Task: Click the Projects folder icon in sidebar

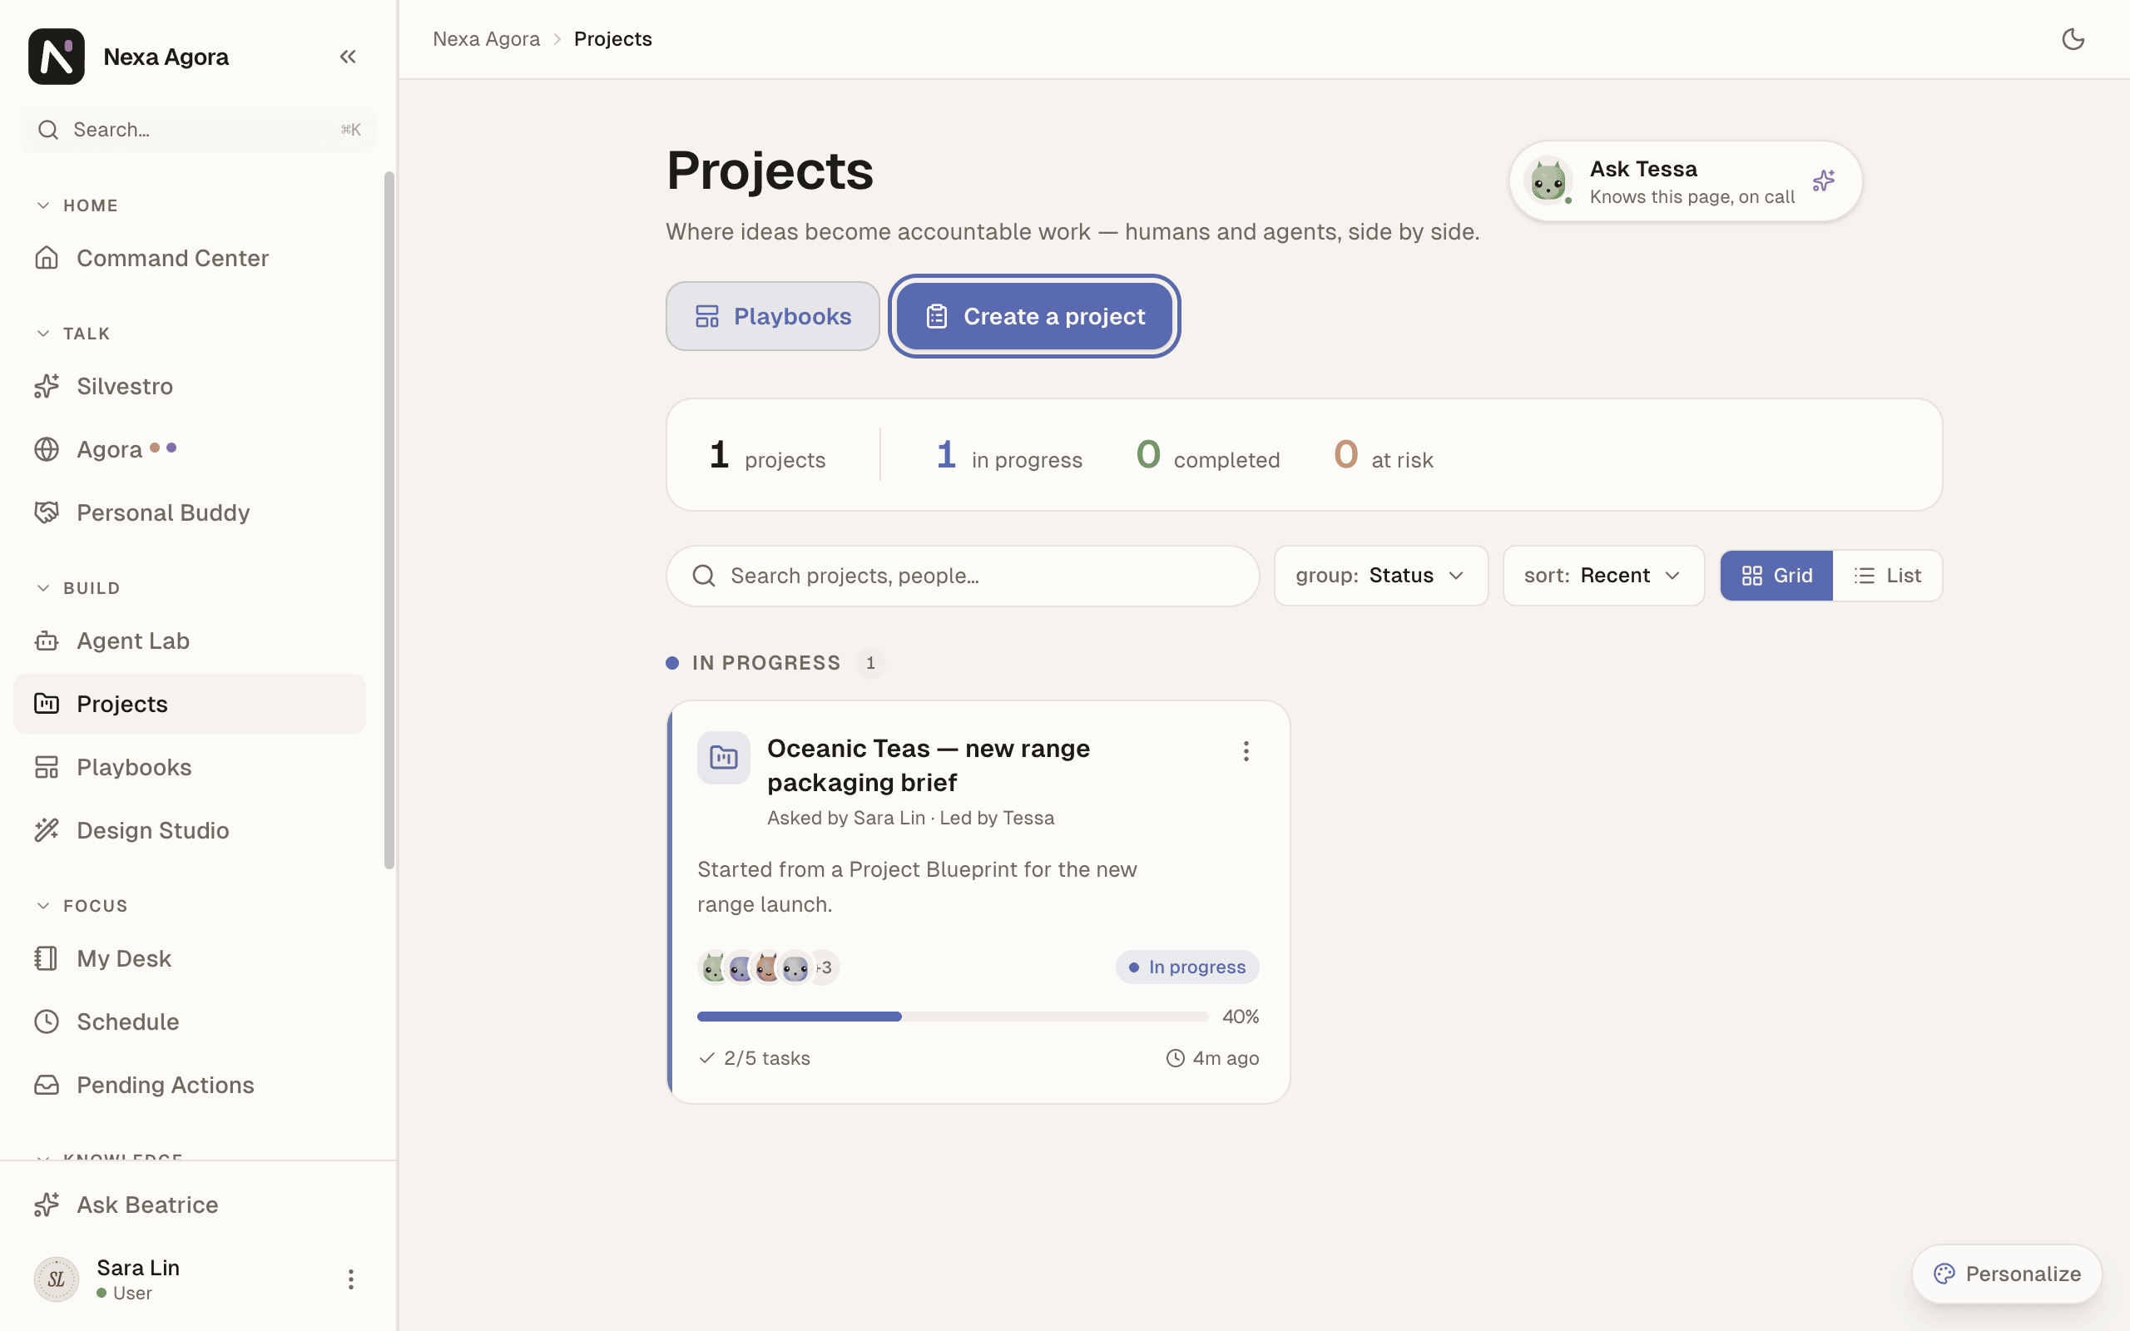Action: (47, 705)
